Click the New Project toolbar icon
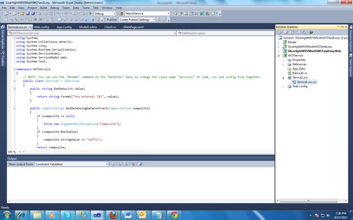This screenshot has height=220, width=353. [6, 14]
